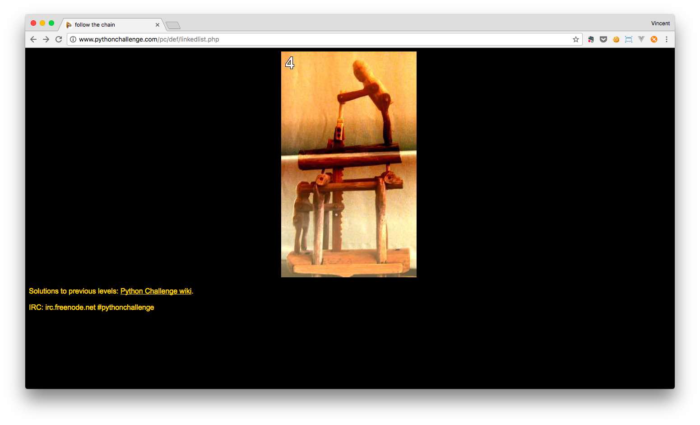The image size is (700, 425).
Task: Launch the window resizer screenshot extension
Action: tap(629, 39)
